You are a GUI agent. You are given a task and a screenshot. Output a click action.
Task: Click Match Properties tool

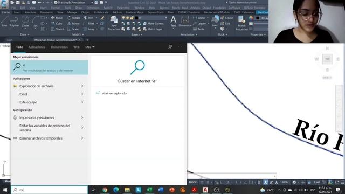[x=241, y=23]
